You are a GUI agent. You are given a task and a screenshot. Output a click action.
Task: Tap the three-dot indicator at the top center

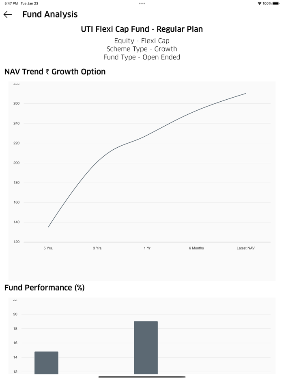click(x=142, y=4)
